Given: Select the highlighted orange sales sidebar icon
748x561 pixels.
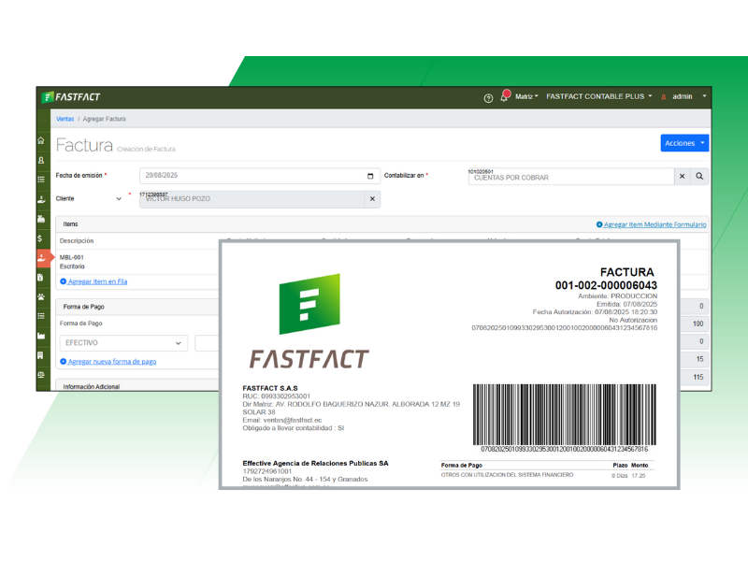Looking at the screenshot, I should 43,258.
